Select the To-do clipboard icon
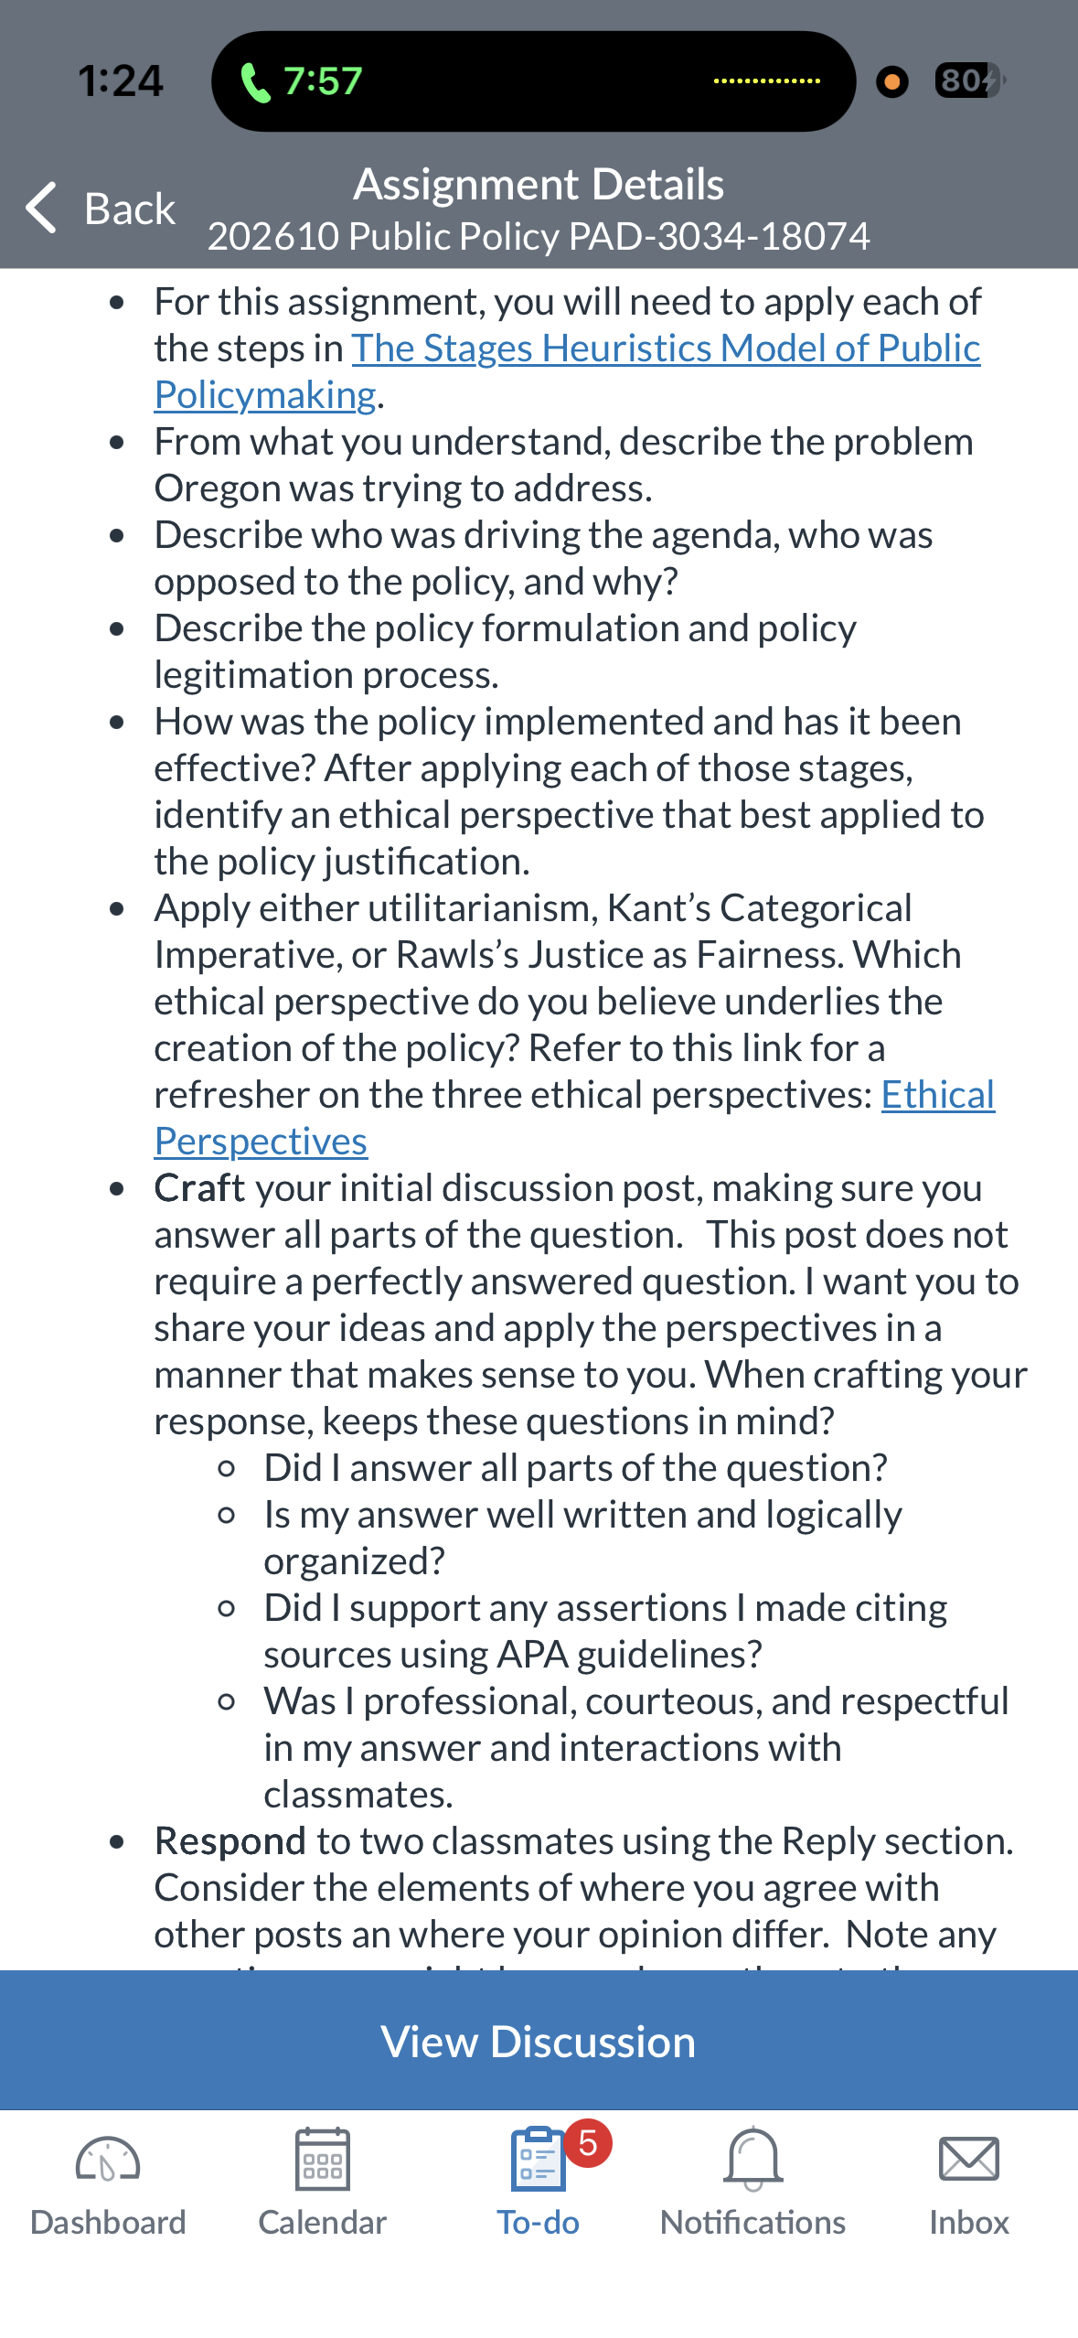The image size is (1078, 2338). click(x=539, y=2160)
